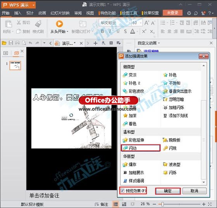Select slide 1 thumbnail
This screenshot has width=217, height=208.
(x=15, y=65)
